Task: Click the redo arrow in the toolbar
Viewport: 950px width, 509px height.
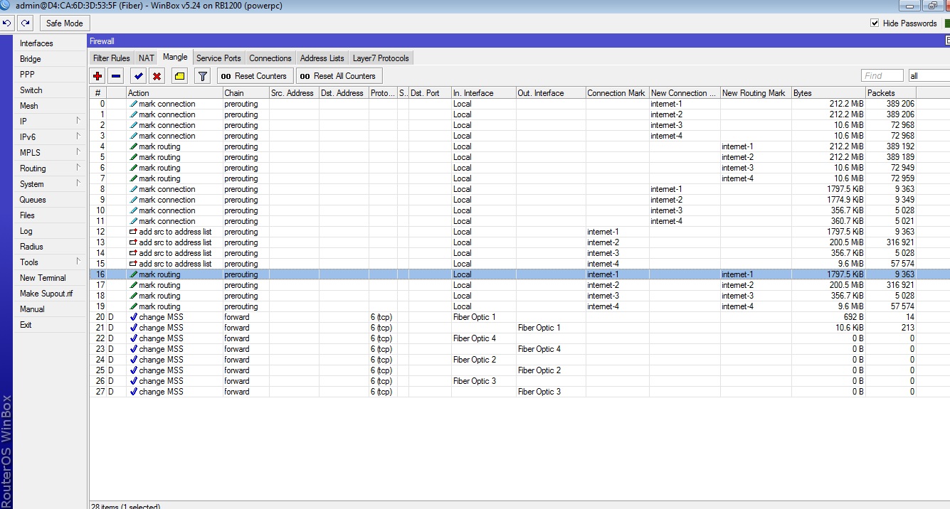Action: [25, 23]
